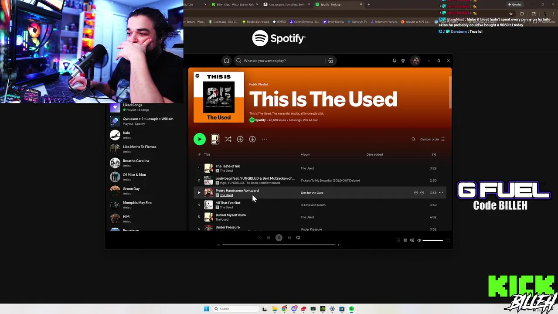Switch to the Billeh Clips Kick browser tab
Screen dimensions: 558x314
pos(235,4)
